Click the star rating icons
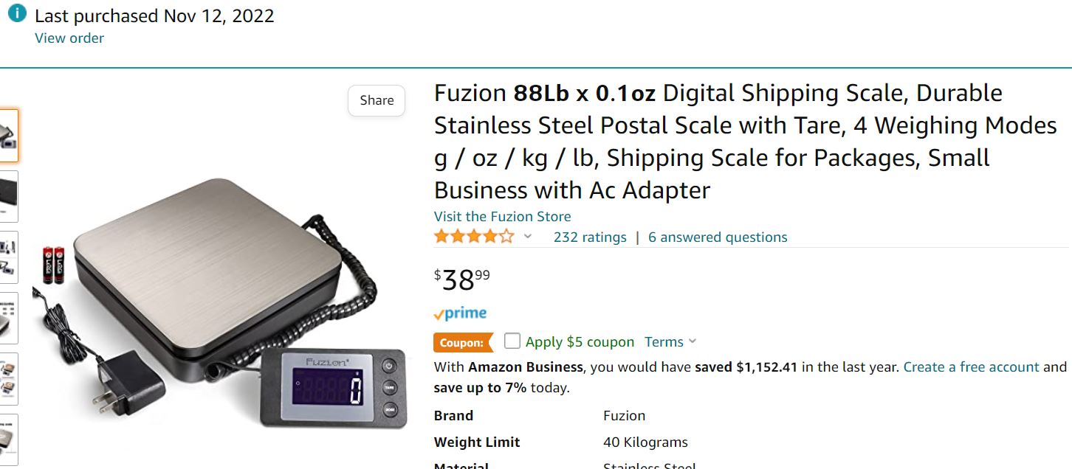Image resolution: width=1072 pixels, height=469 pixels. [x=474, y=237]
